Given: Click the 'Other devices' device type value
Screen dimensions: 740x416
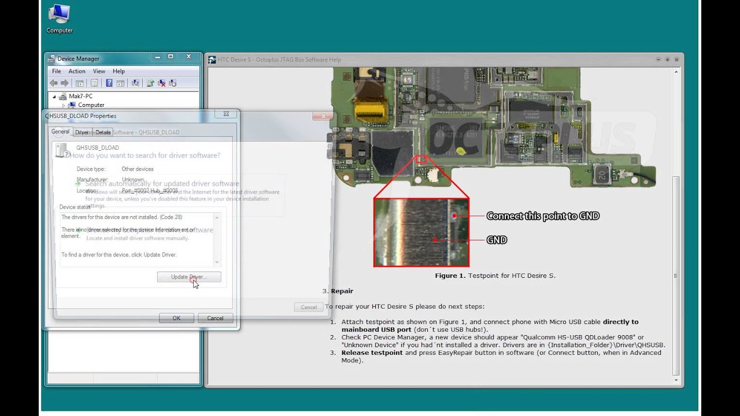Looking at the screenshot, I should point(138,169).
